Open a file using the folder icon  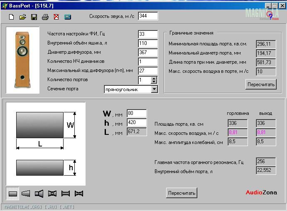click(23, 17)
